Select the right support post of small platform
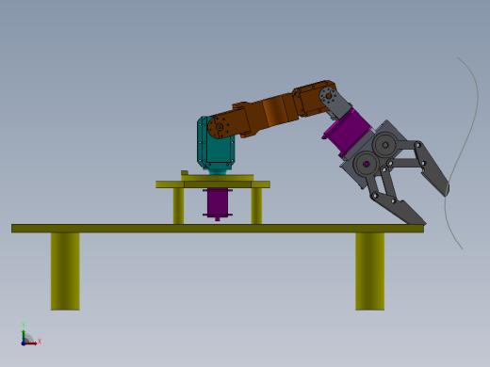 pyautogui.click(x=256, y=206)
